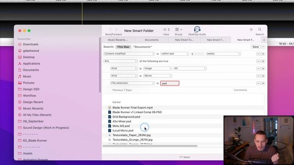Screen dimensions: 294x165
Task: Select Texturelabs_Paper_283M.jpg file
Action: point(131,135)
